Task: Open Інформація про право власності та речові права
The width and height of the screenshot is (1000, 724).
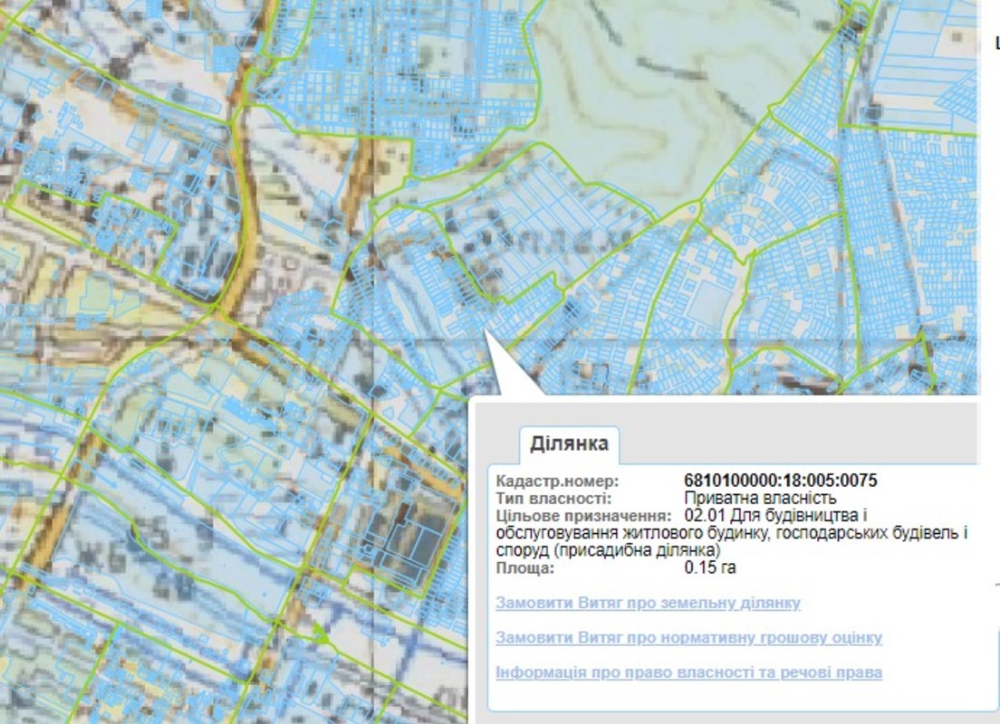Action: (688, 672)
